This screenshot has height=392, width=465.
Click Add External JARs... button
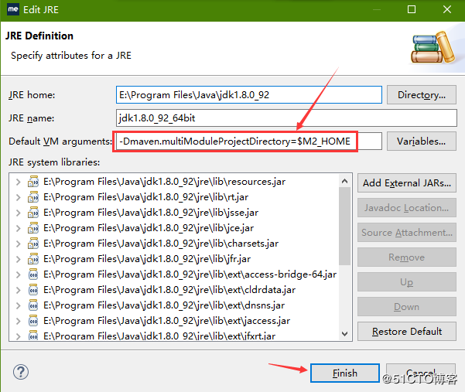click(x=406, y=182)
